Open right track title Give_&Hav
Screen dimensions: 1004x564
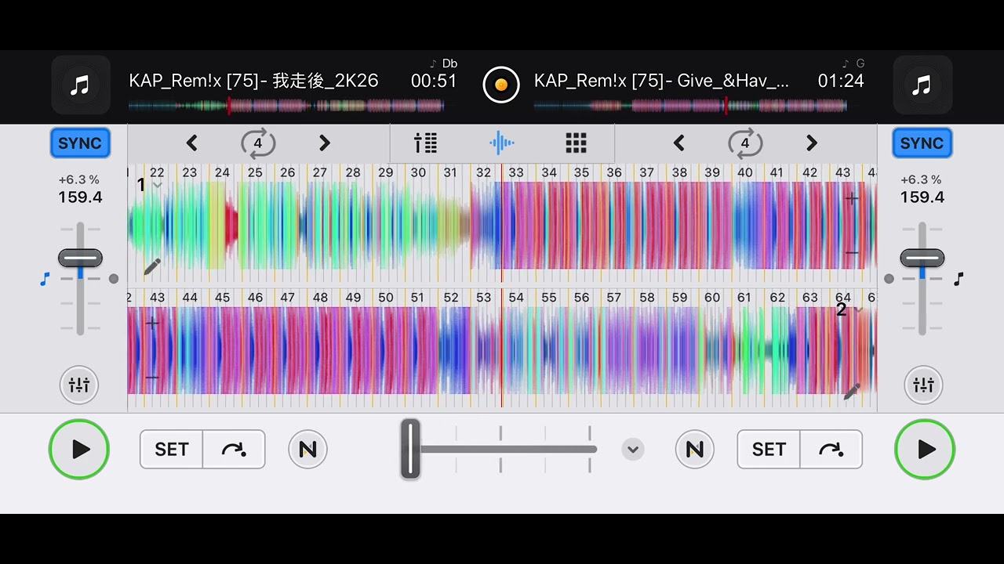pos(662,81)
